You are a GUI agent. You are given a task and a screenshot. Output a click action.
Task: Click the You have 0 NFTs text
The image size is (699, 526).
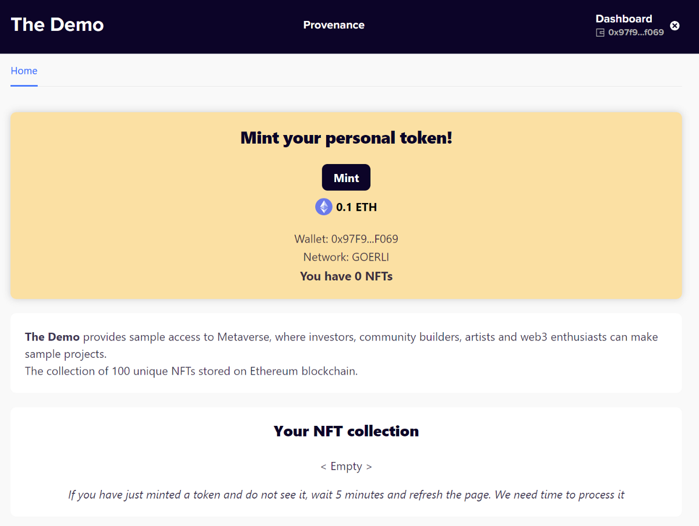tap(346, 276)
